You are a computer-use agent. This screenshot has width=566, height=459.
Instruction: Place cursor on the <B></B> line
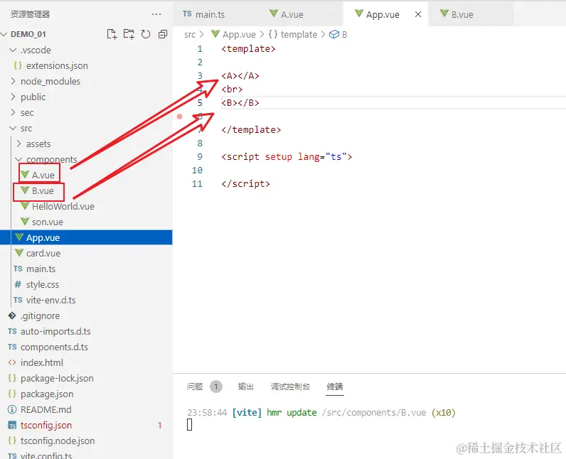(240, 103)
